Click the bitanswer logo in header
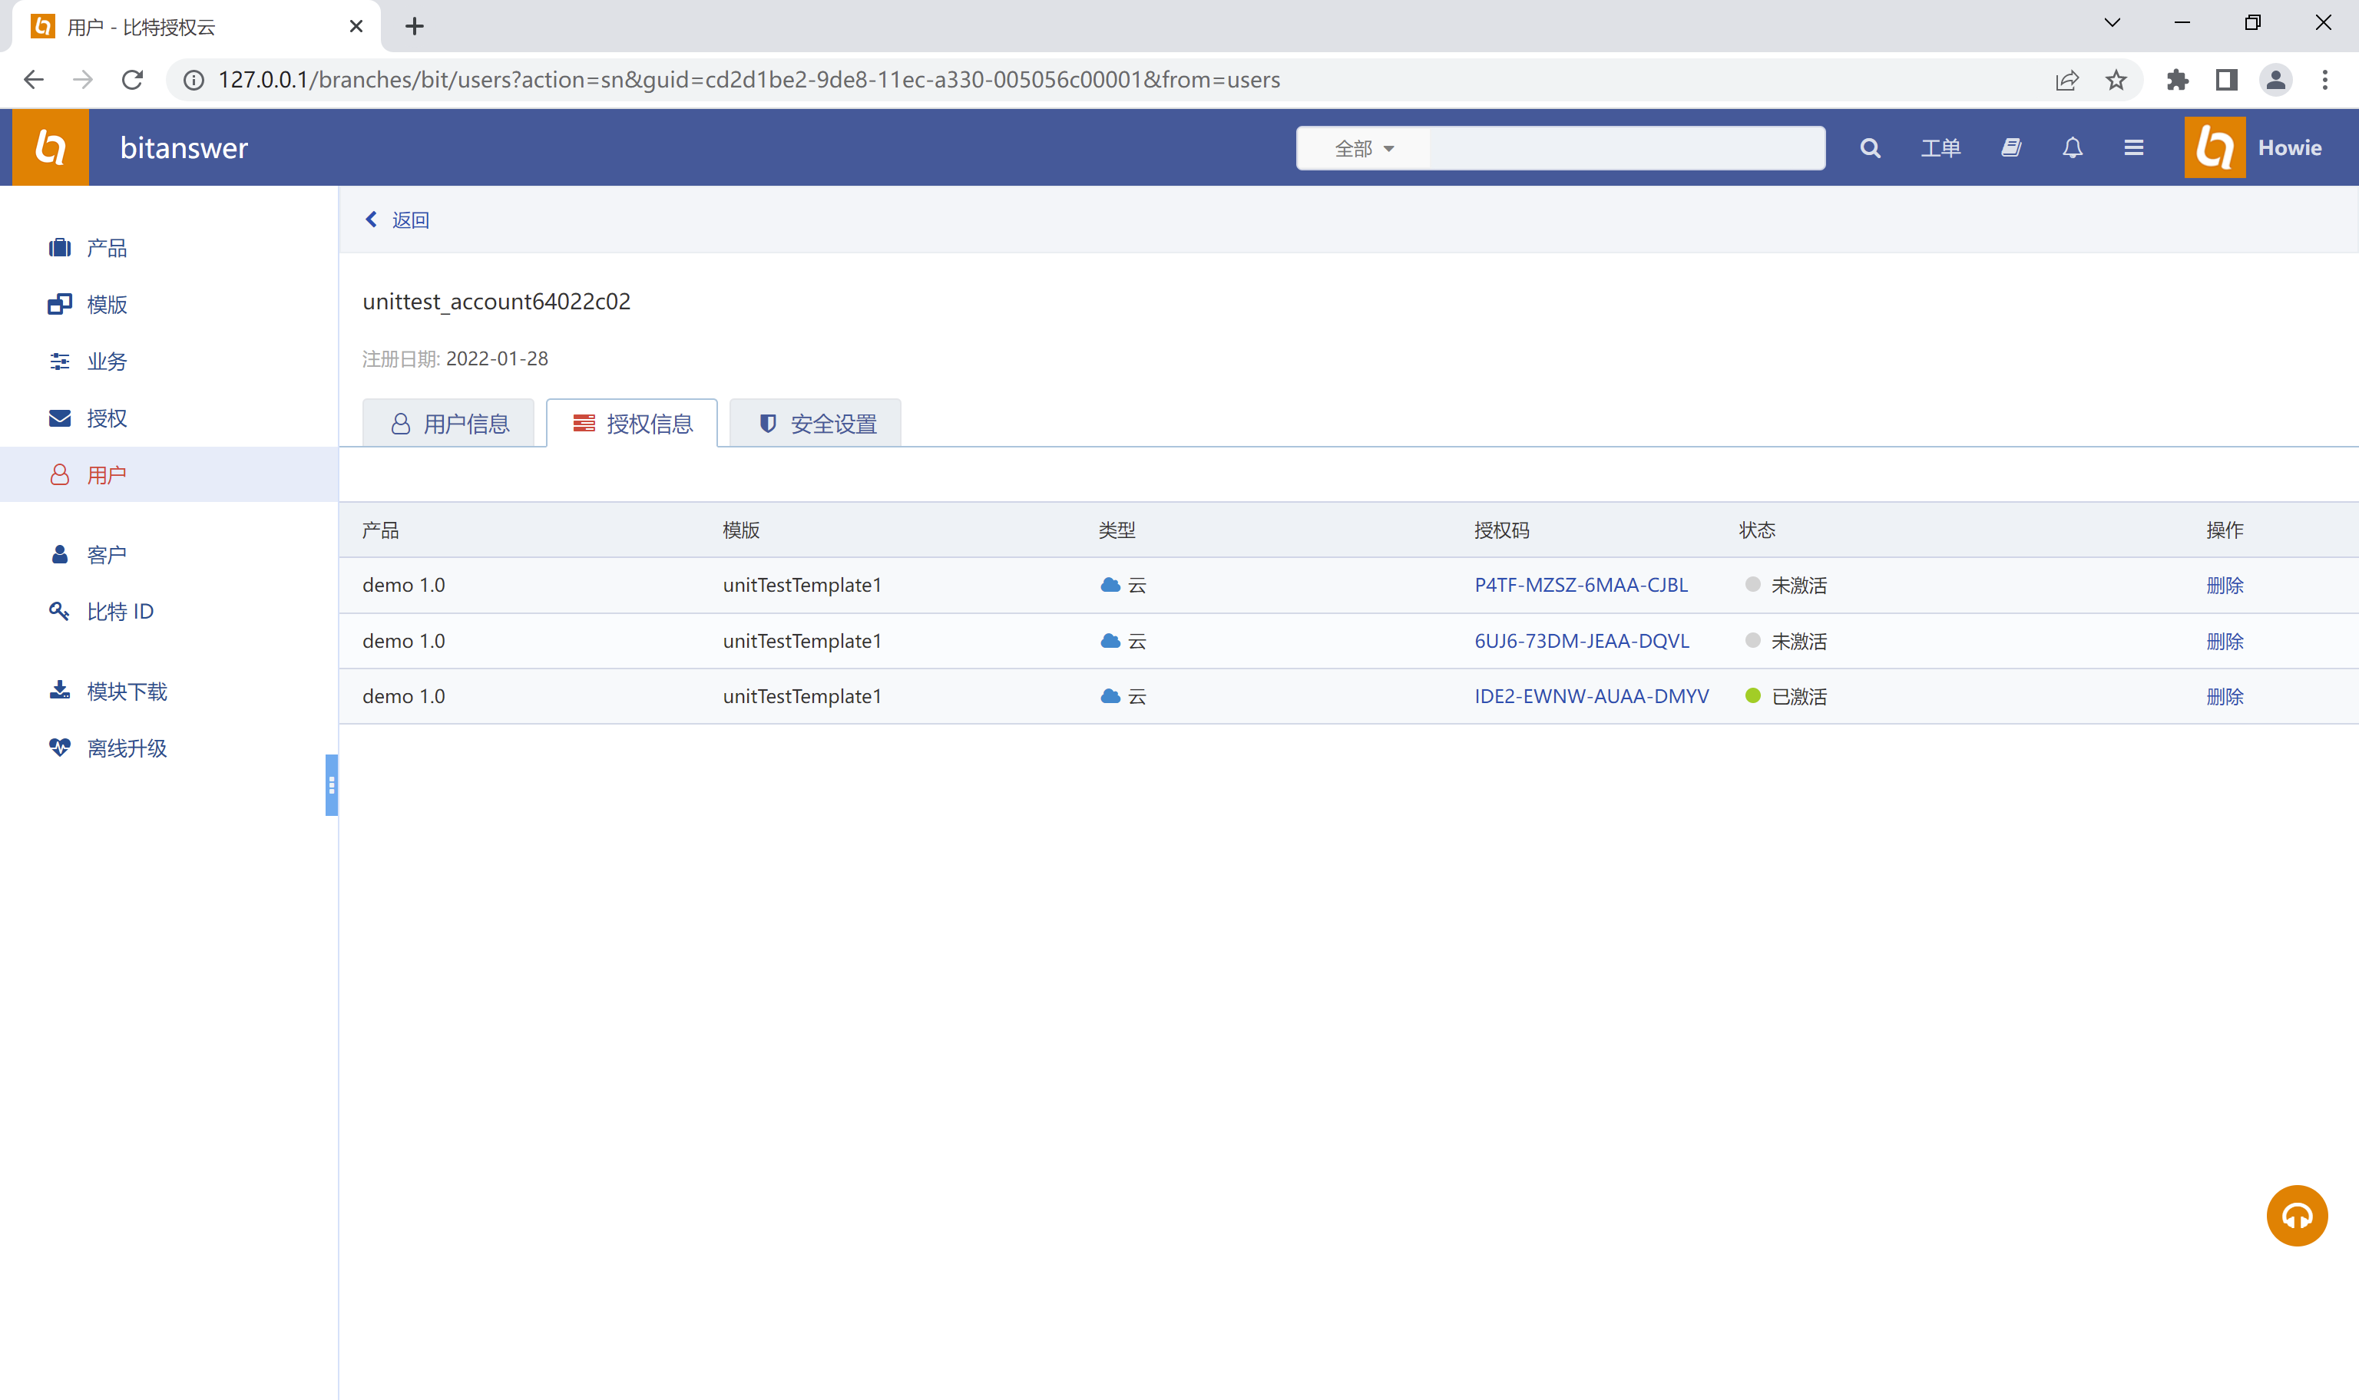2359x1400 pixels. tap(50, 147)
